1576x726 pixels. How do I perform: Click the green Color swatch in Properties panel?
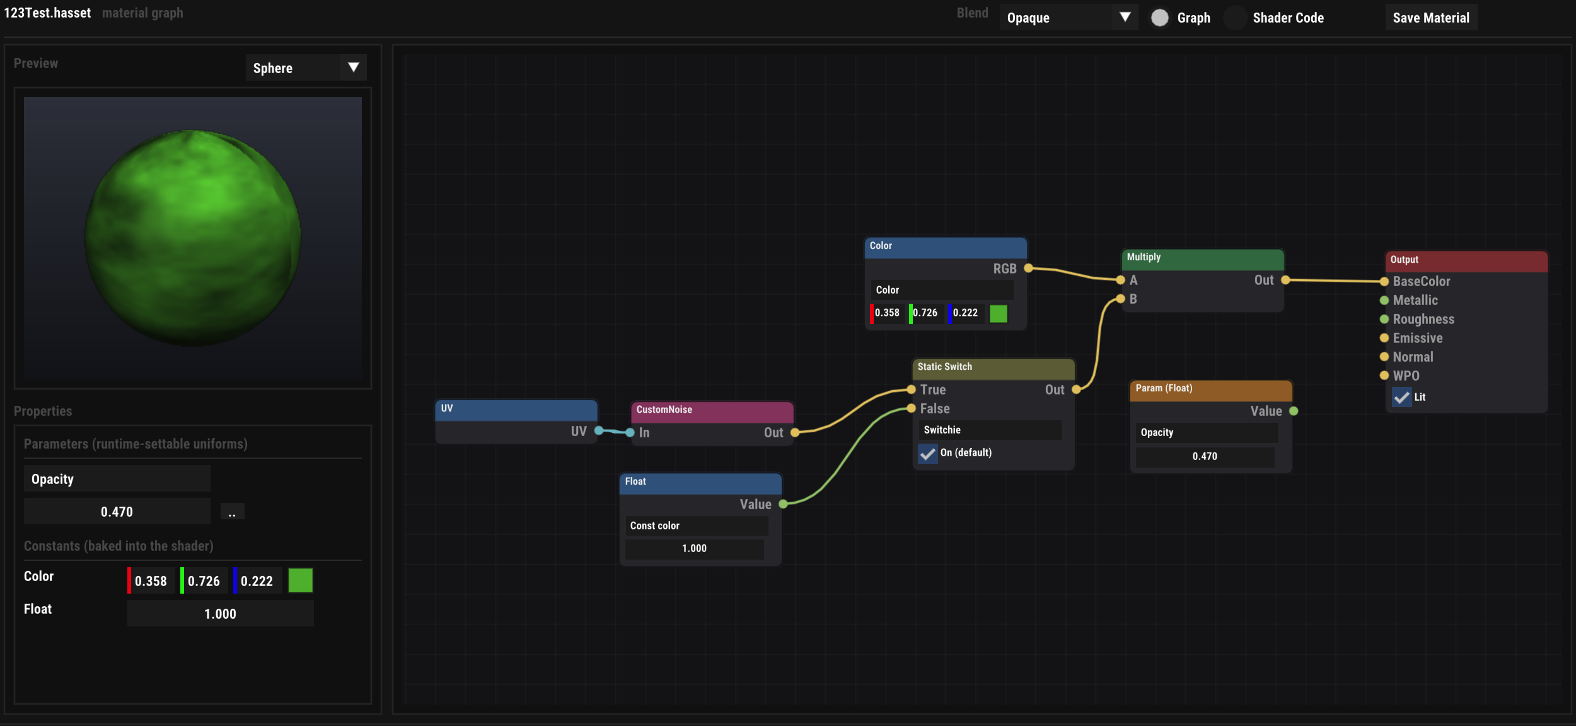coord(301,580)
